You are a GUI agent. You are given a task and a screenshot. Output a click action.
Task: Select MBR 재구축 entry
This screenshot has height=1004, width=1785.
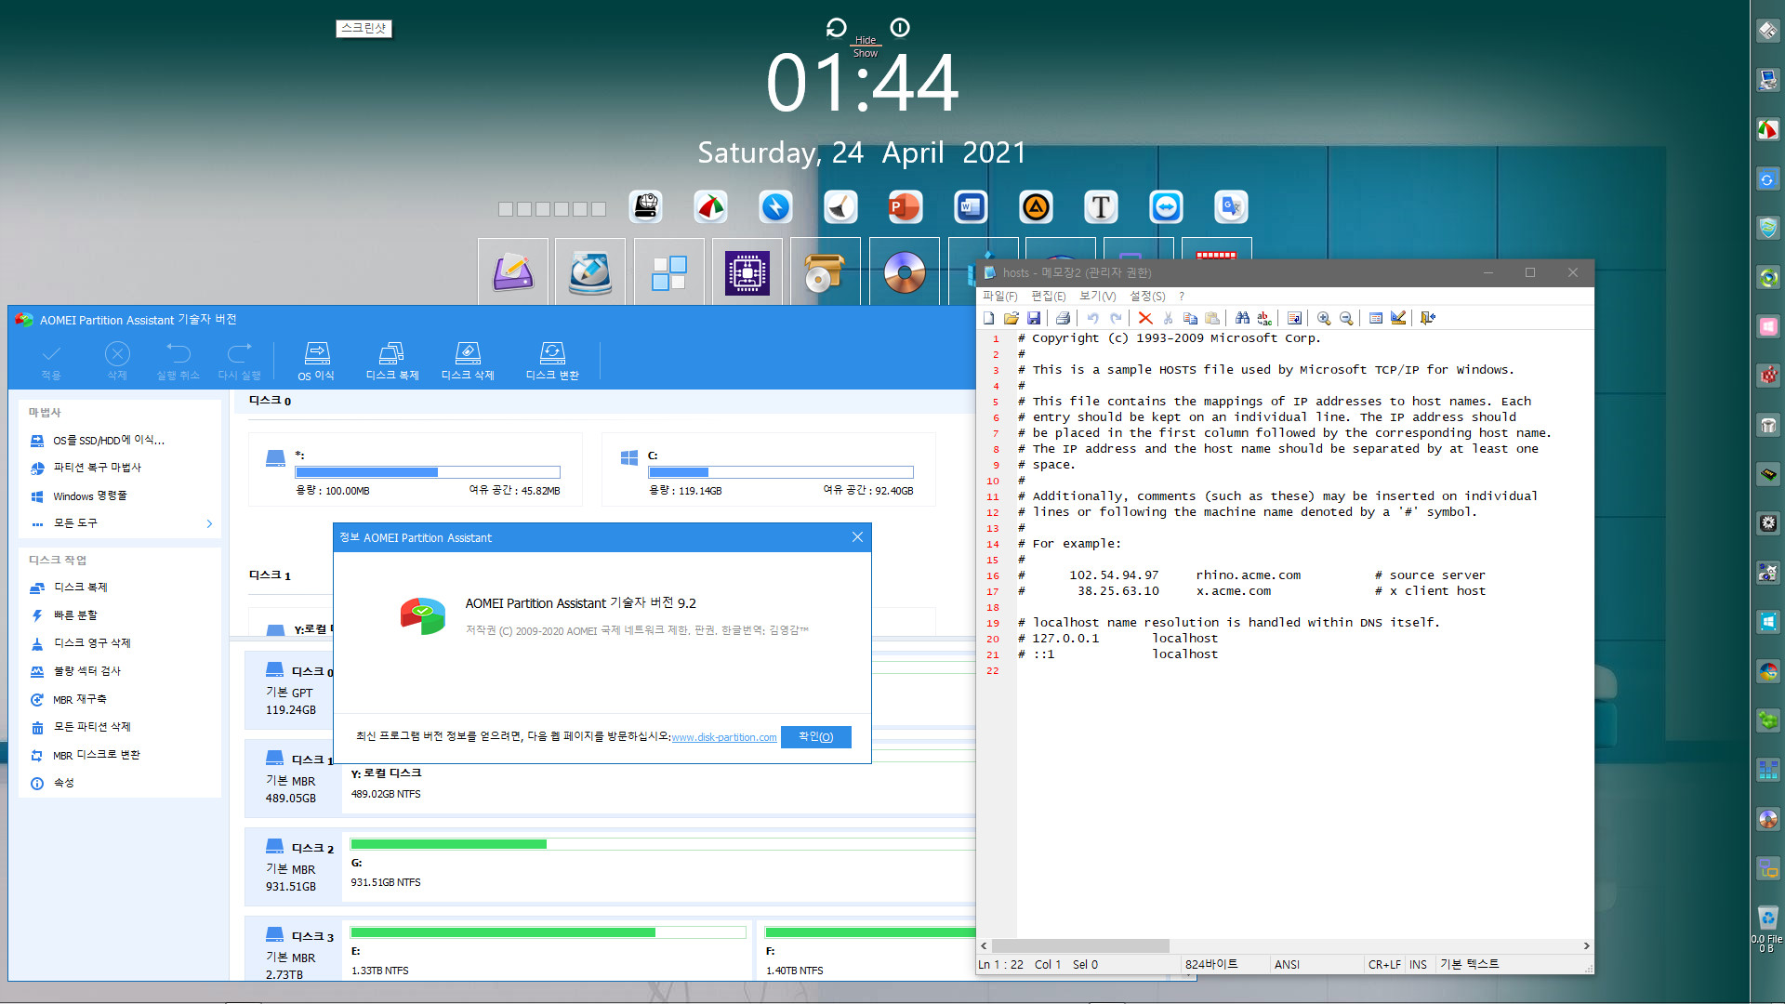79,699
